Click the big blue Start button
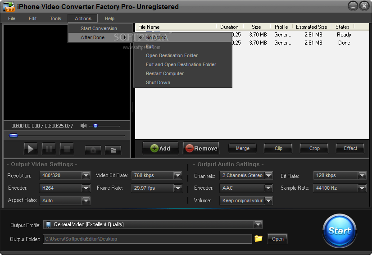372x255 pixels. tap(340, 231)
